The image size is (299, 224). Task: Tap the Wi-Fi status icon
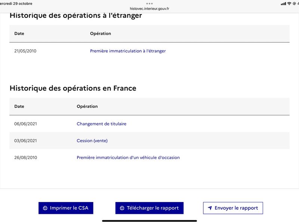coord(289,4)
